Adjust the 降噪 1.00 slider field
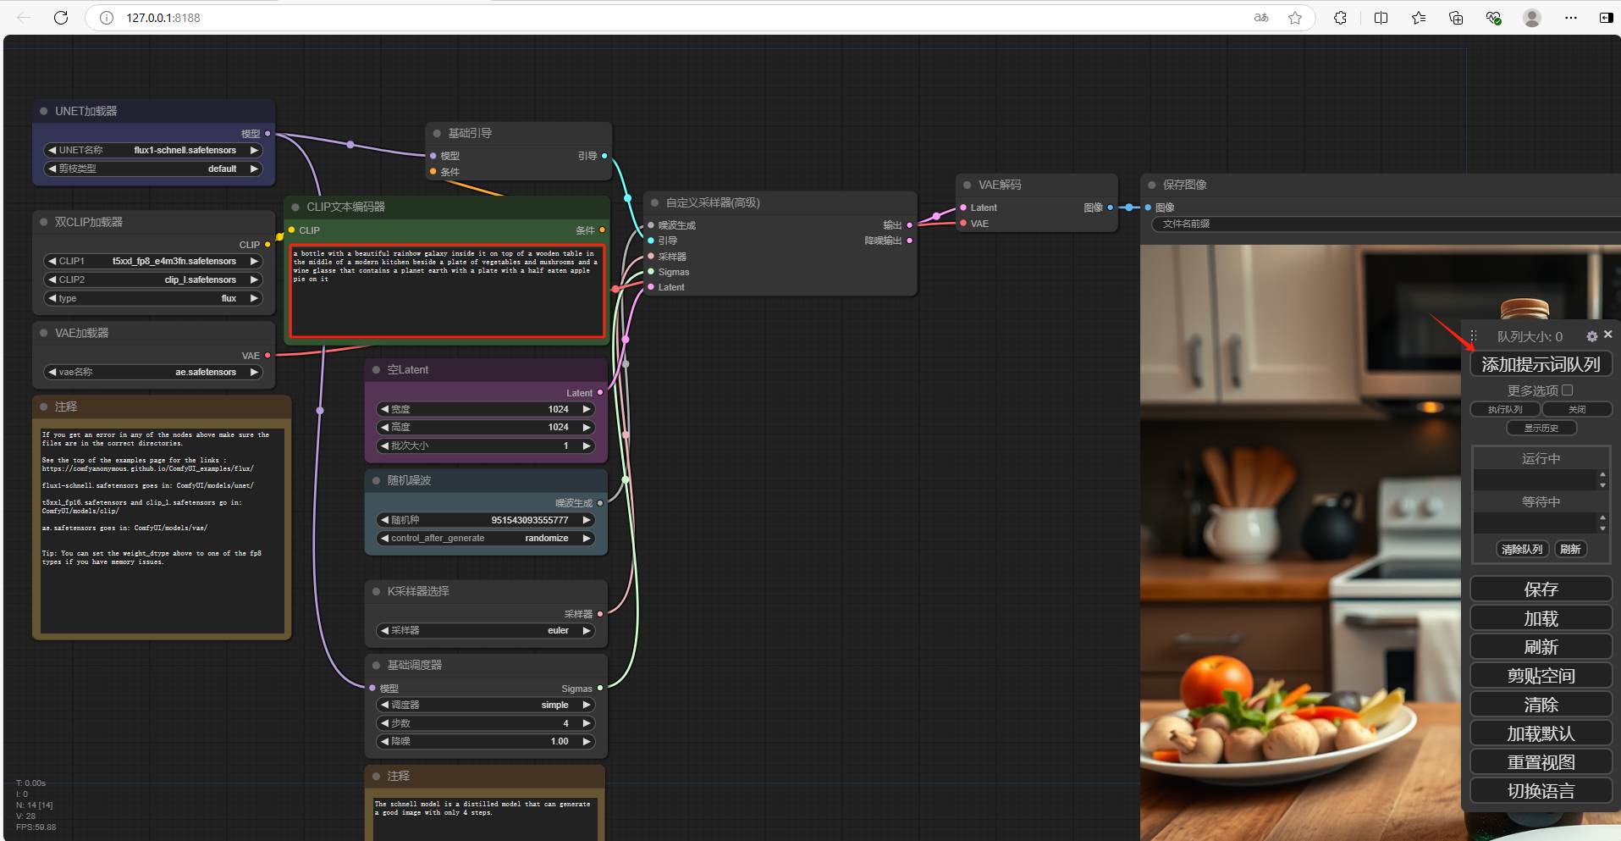 485,741
